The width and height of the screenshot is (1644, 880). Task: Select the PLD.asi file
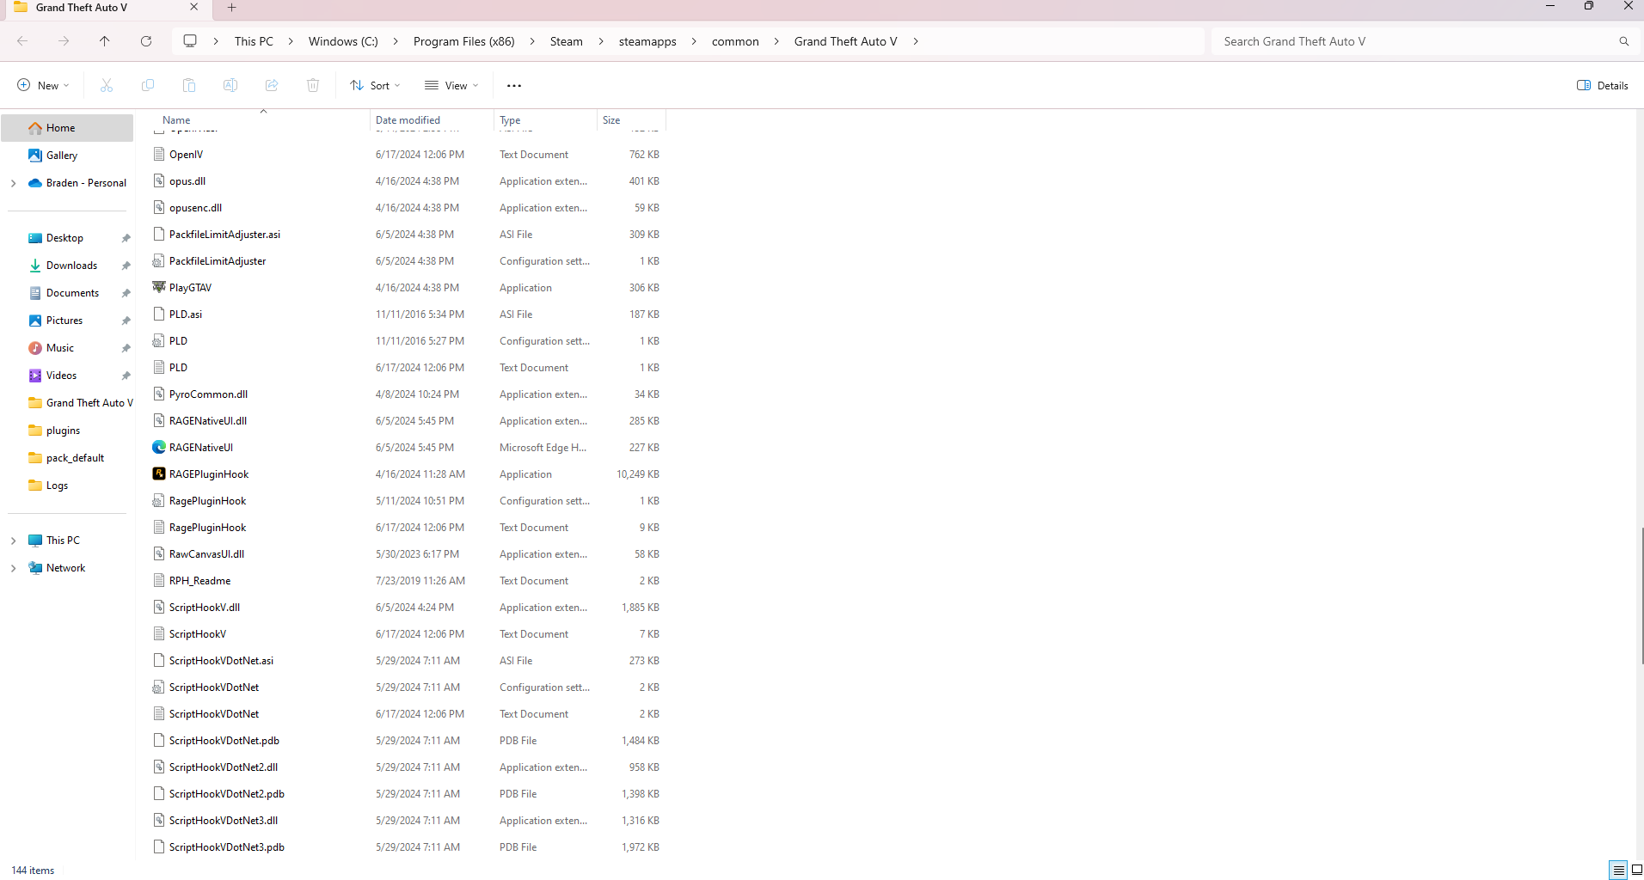tap(186, 315)
